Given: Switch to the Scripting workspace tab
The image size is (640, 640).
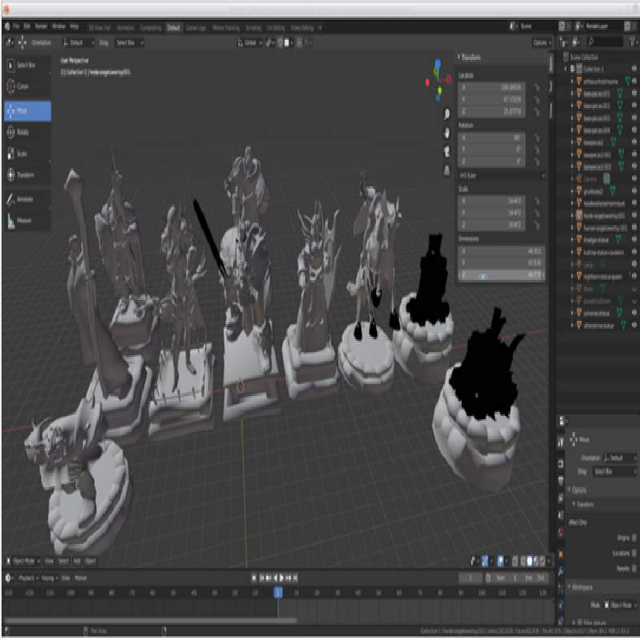Looking at the screenshot, I should (x=253, y=28).
